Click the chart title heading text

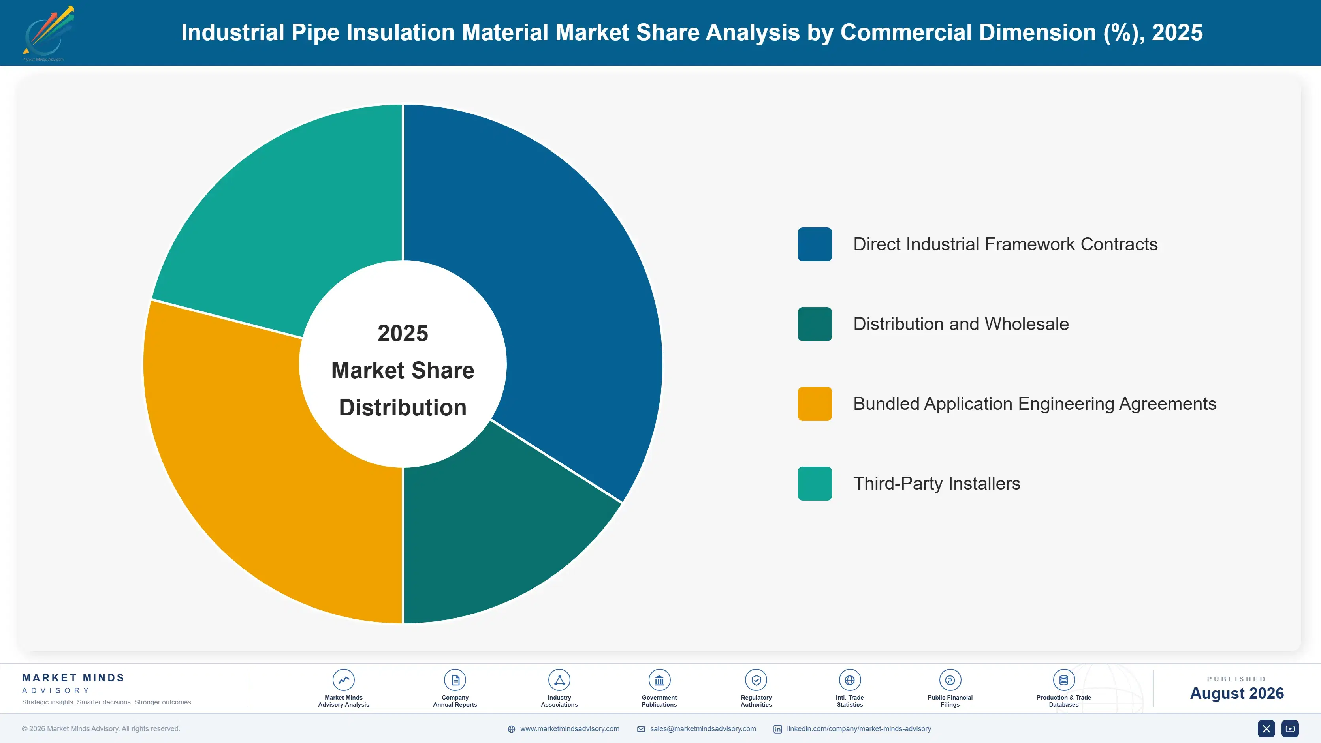[692, 32]
